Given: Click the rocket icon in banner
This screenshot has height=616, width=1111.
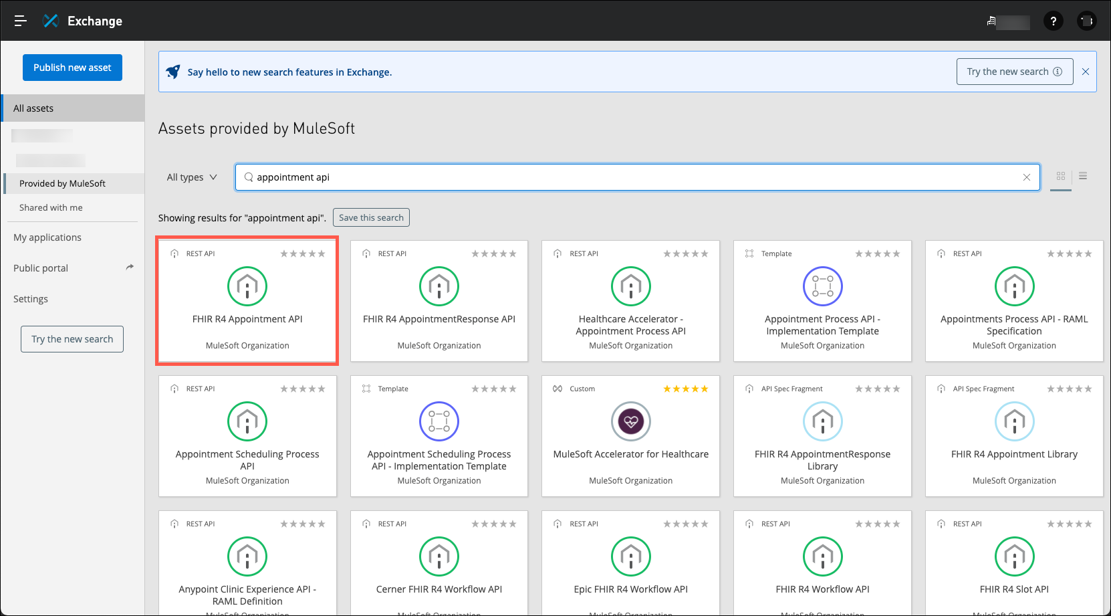Looking at the screenshot, I should point(173,72).
